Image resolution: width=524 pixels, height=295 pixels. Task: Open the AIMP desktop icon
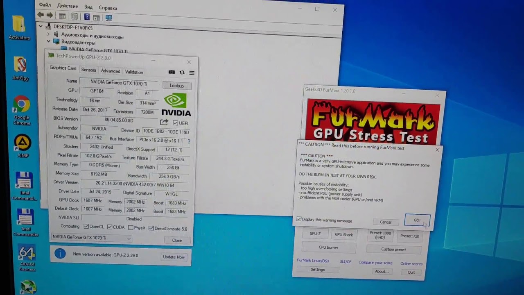pyautogui.click(x=23, y=146)
